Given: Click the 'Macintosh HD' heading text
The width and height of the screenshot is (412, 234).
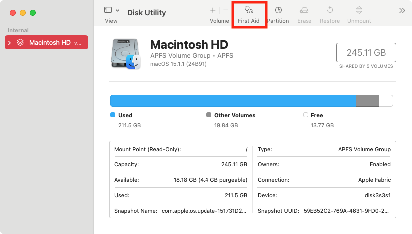Looking at the screenshot, I should pos(189,45).
